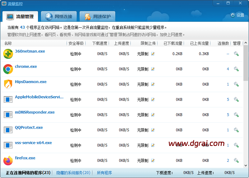The image size is (249, 178).
Task: Open 设置 gear settings
Action: pos(237,15)
